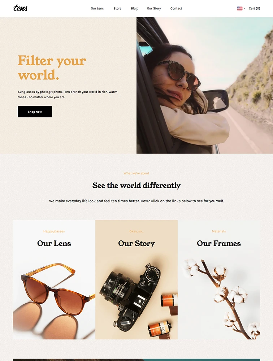Click the Our Frames card heading
273x361 pixels.
[219, 243]
